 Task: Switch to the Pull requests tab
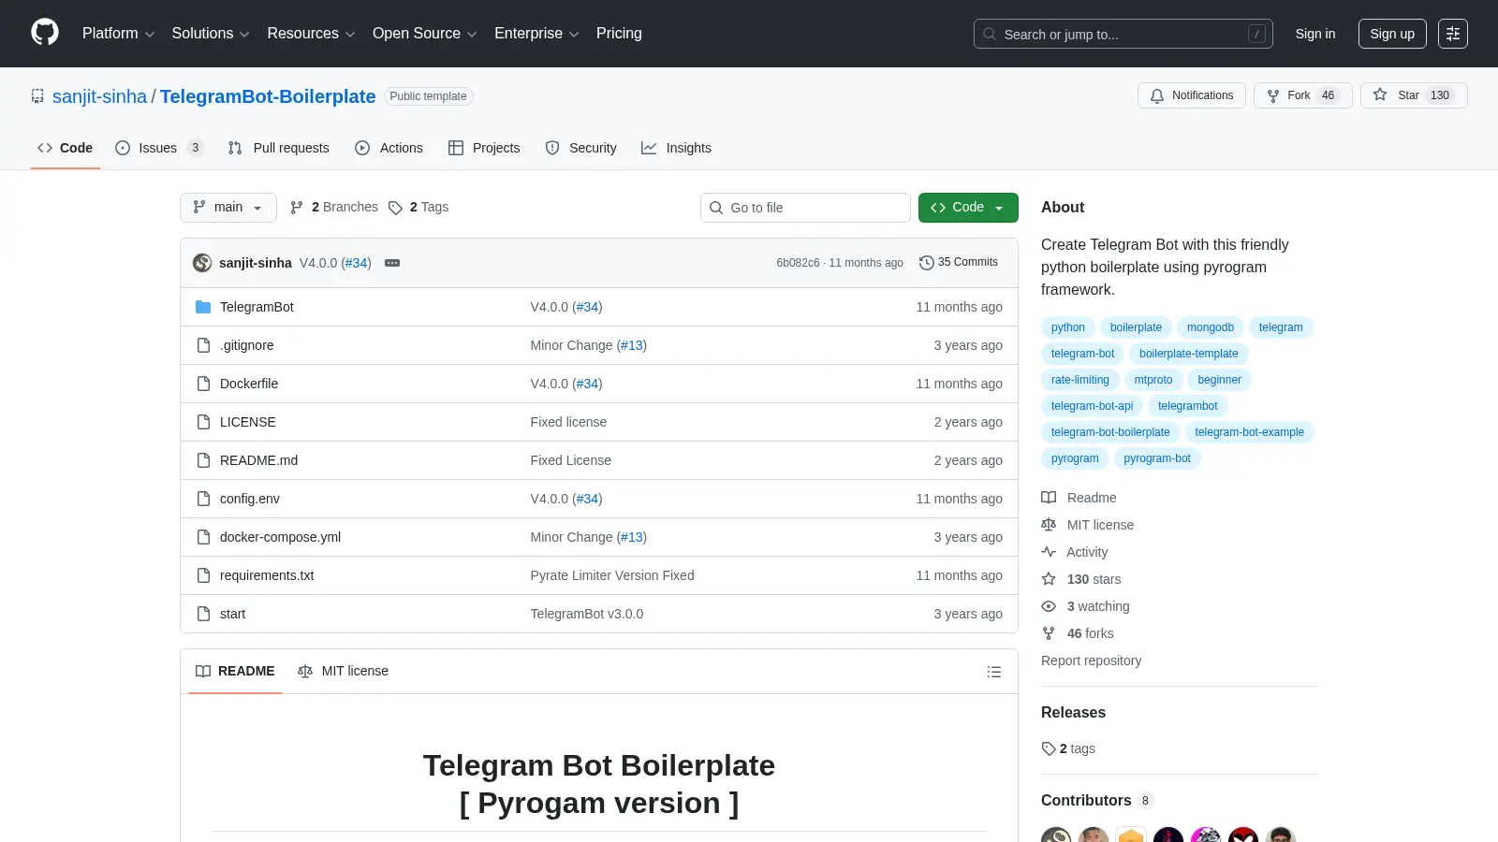click(279, 148)
